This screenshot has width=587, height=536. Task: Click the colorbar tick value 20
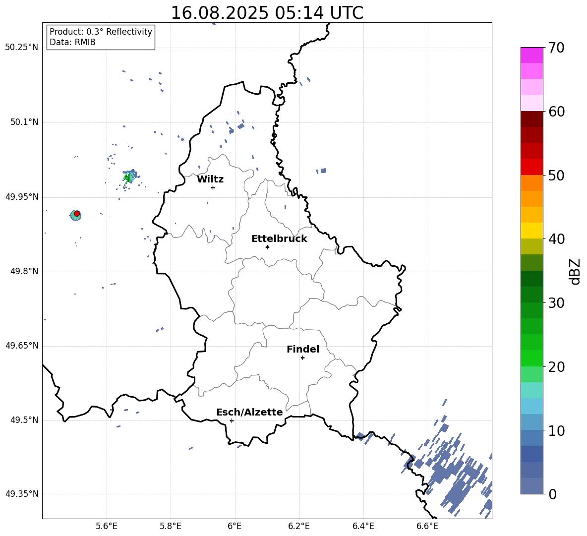coord(556,367)
